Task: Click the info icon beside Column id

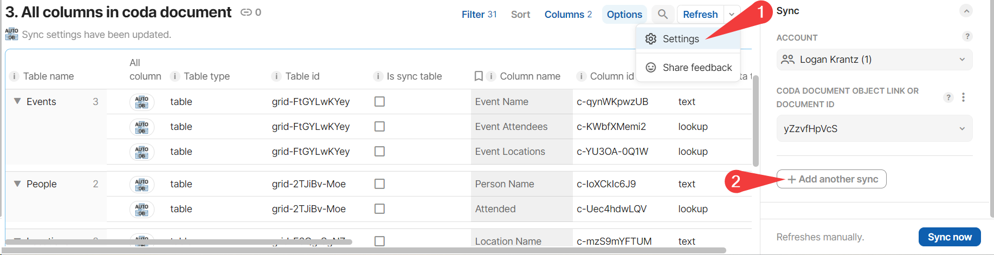Action: pos(581,76)
